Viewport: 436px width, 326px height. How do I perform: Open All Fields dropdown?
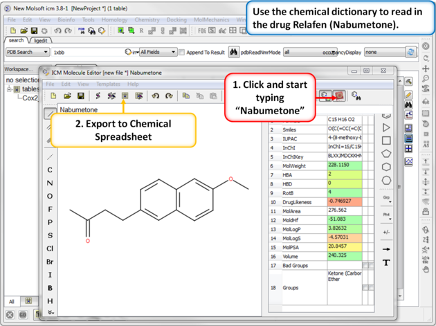pos(158,52)
